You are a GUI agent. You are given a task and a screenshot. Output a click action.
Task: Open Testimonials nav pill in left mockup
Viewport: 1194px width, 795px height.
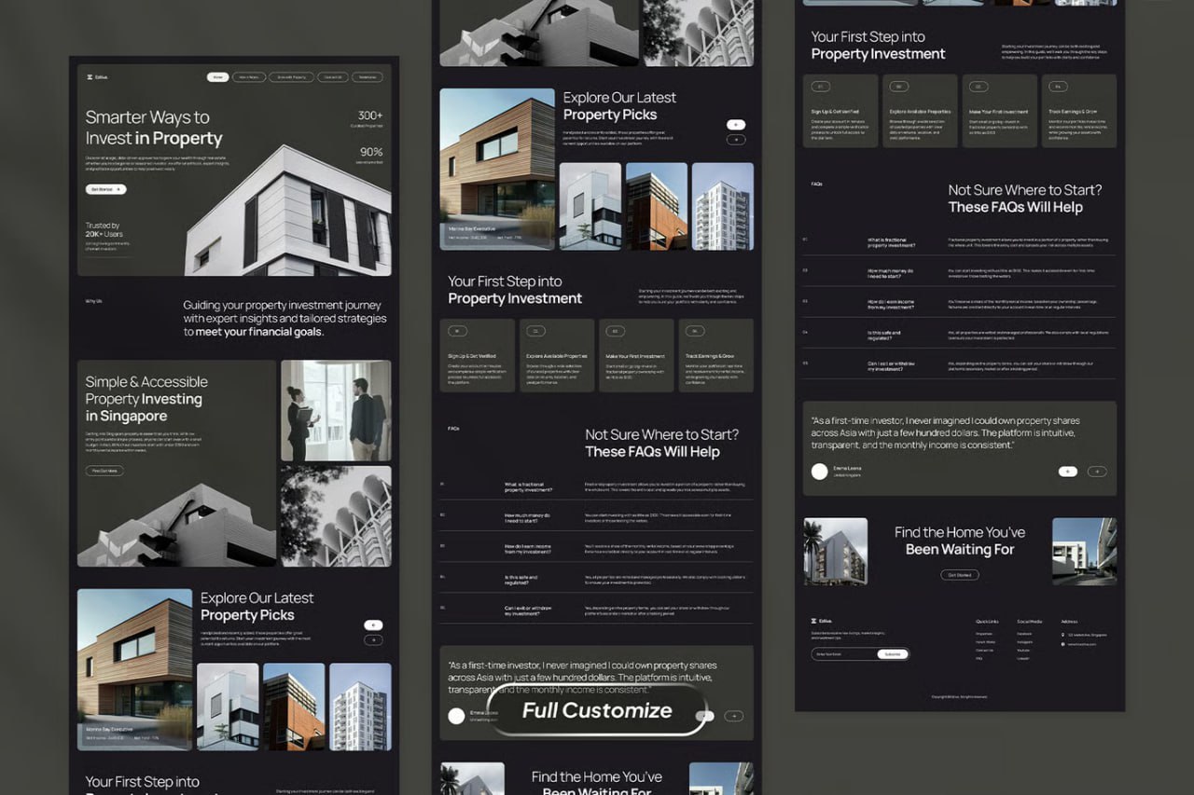367,77
